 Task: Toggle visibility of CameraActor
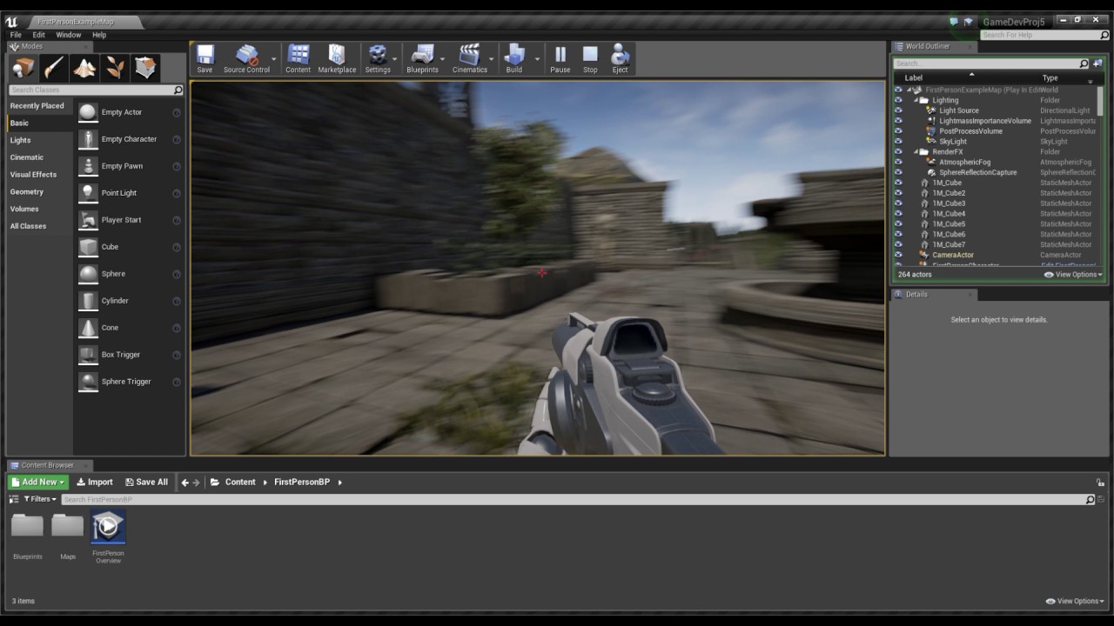pyautogui.click(x=898, y=255)
